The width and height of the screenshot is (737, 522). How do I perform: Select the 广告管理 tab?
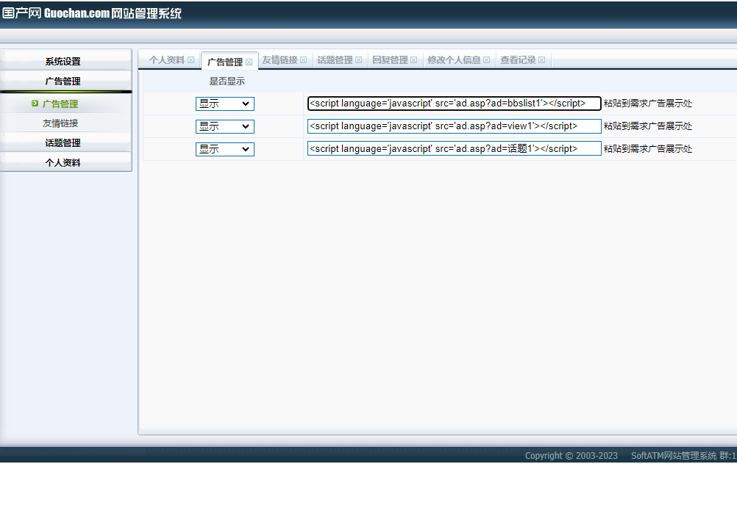[224, 62]
